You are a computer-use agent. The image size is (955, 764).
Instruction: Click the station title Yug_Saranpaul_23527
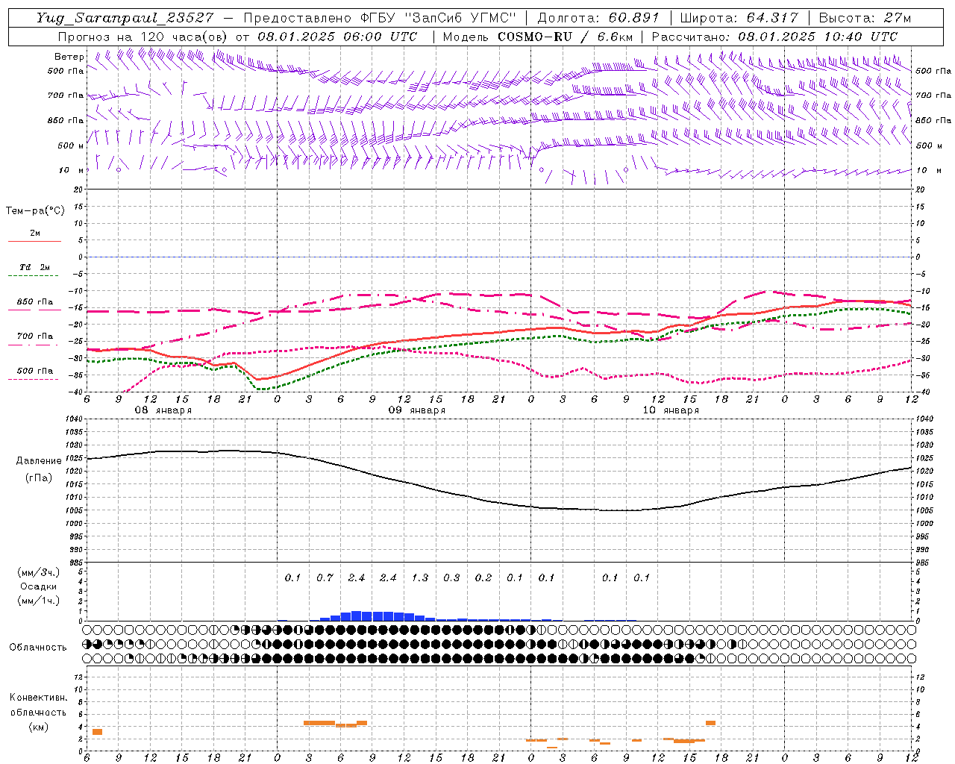point(125,18)
